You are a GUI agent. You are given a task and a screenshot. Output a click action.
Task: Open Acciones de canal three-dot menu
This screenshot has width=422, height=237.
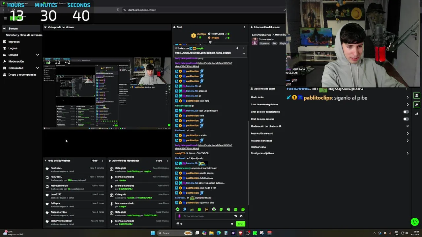(x=407, y=89)
